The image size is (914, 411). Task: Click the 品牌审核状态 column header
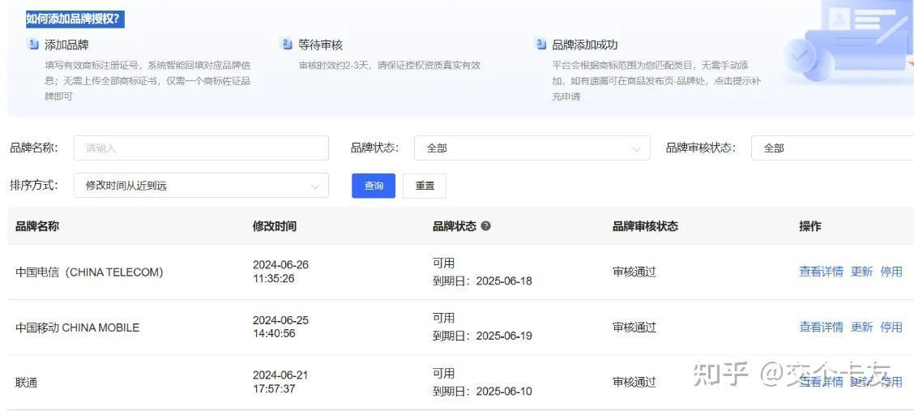click(x=645, y=226)
